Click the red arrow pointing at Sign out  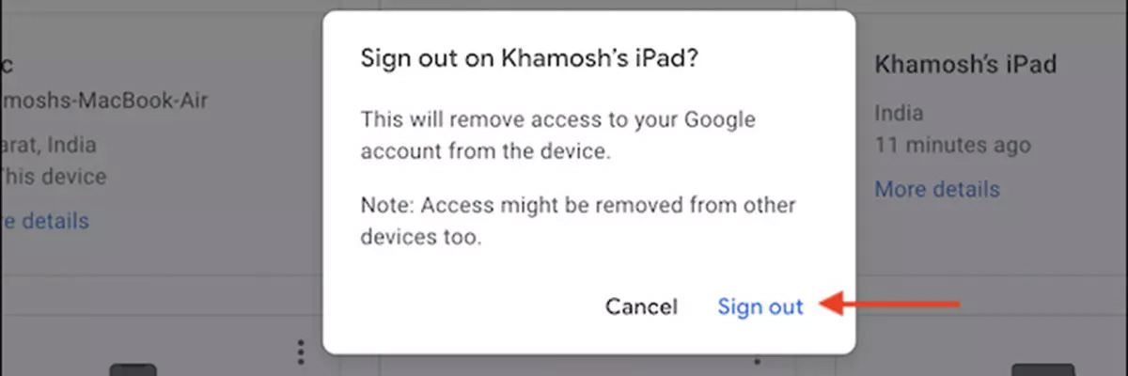891,304
